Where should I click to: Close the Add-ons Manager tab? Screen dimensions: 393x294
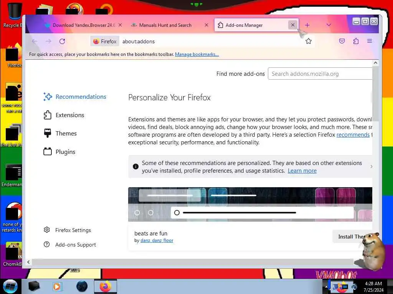coord(293,25)
